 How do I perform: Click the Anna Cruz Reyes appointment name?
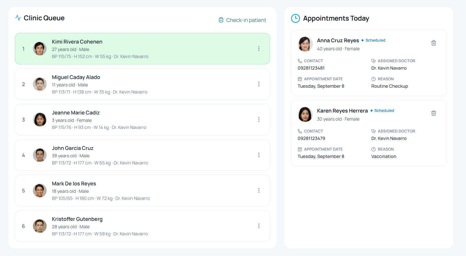click(x=338, y=40)
